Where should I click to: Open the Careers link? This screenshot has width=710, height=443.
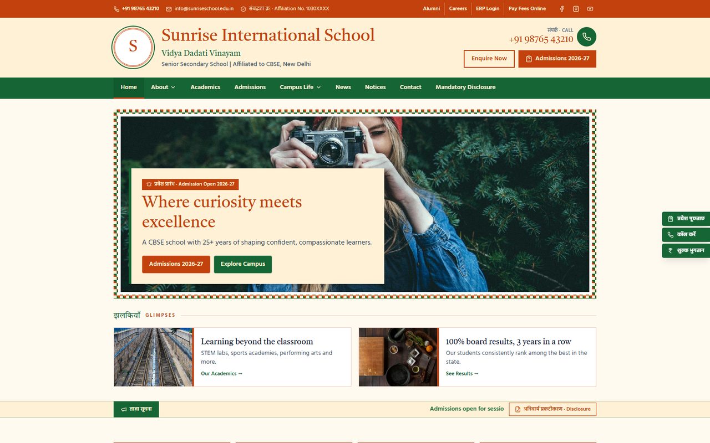click(458, 9)
